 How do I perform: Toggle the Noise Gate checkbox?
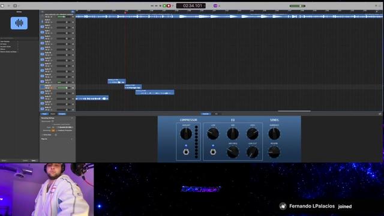[56, 134]
